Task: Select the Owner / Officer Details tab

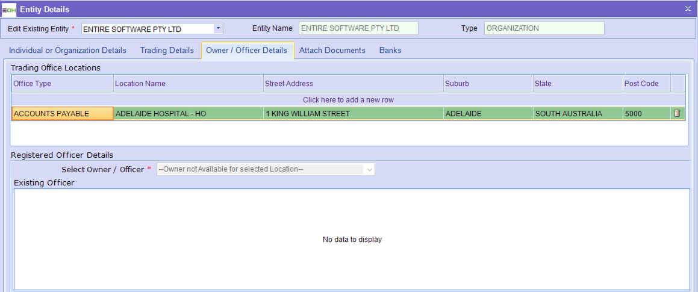Action: click(246, 51)
